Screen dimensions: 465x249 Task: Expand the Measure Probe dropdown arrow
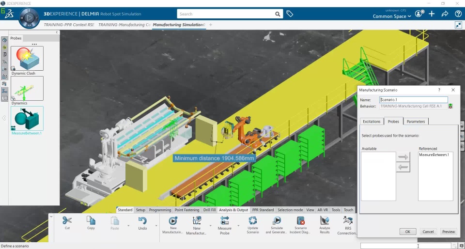click(238, 226)
